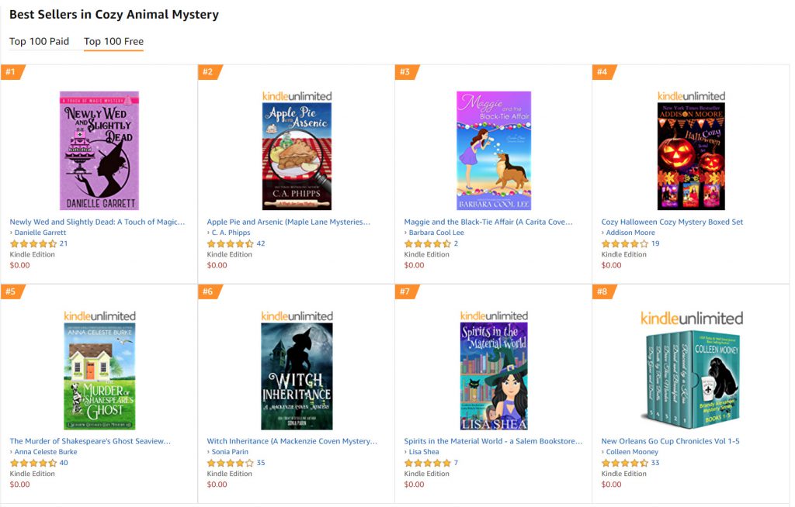795x507 pixels.
Task: Click the Spirits in the Material World cover
Action: pos(494,376)
